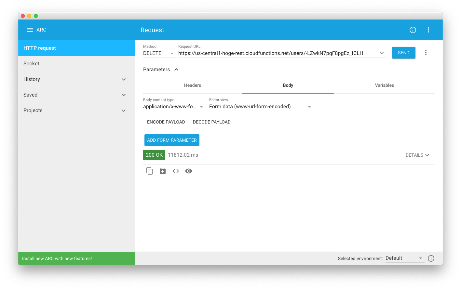The image size is (461, 289).
Task: Select HTTP request in sidebar
Action: tap(77, 48)
